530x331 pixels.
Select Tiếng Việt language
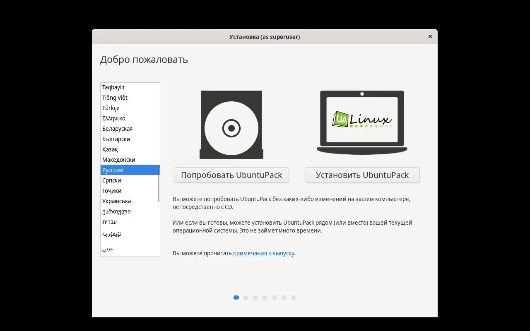click(x=130, y=98)
